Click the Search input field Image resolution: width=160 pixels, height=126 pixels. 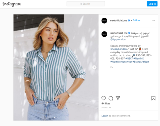pos(86,4)
